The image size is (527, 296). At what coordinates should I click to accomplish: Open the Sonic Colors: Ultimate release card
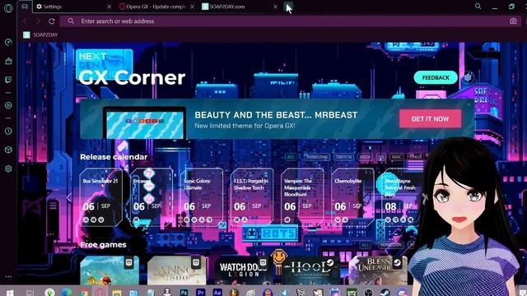coord(202,197)
